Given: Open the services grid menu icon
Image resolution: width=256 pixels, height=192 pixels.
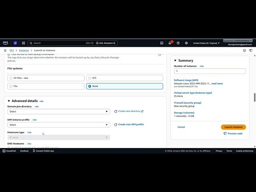Looking at the screenshot, I should click(x=23, y=43).
